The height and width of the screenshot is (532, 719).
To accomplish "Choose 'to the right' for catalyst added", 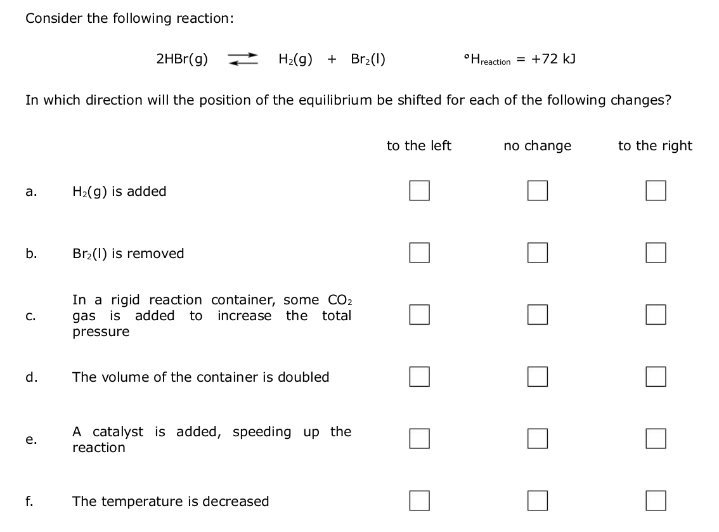I will tap(656, 438).
